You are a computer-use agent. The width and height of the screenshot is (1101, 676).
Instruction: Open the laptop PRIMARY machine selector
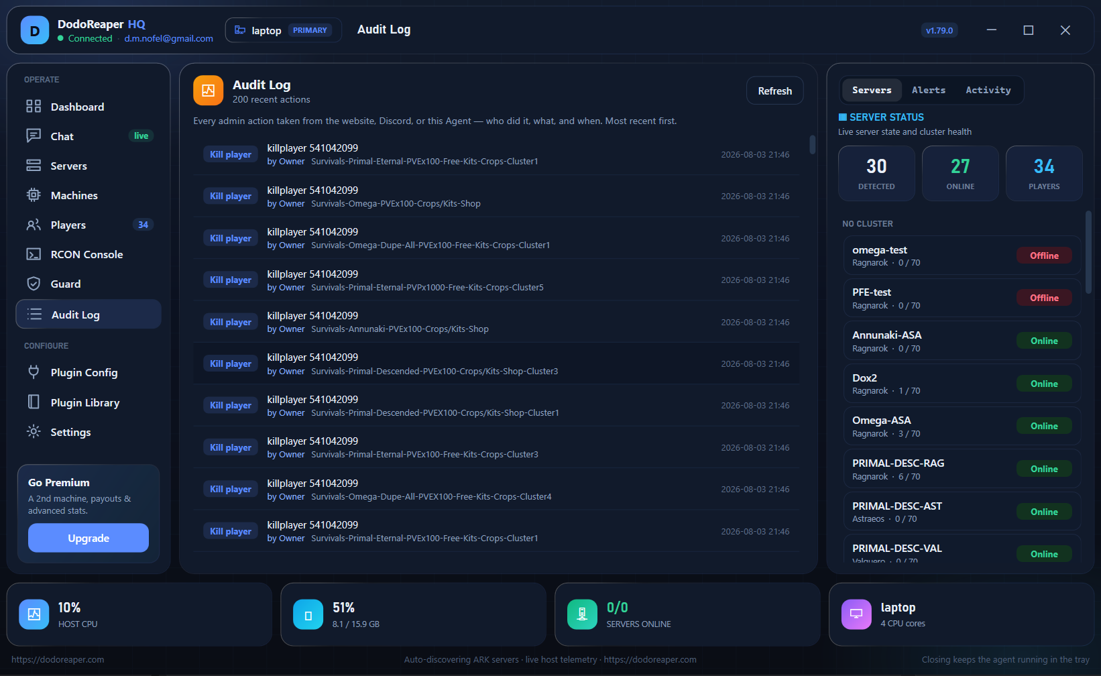[283, 30]
